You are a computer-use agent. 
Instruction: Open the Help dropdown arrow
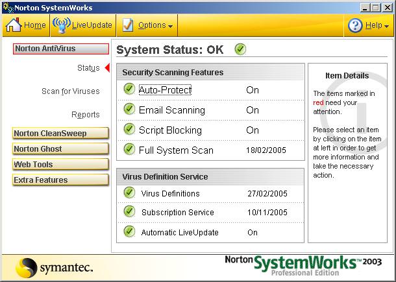386,26
